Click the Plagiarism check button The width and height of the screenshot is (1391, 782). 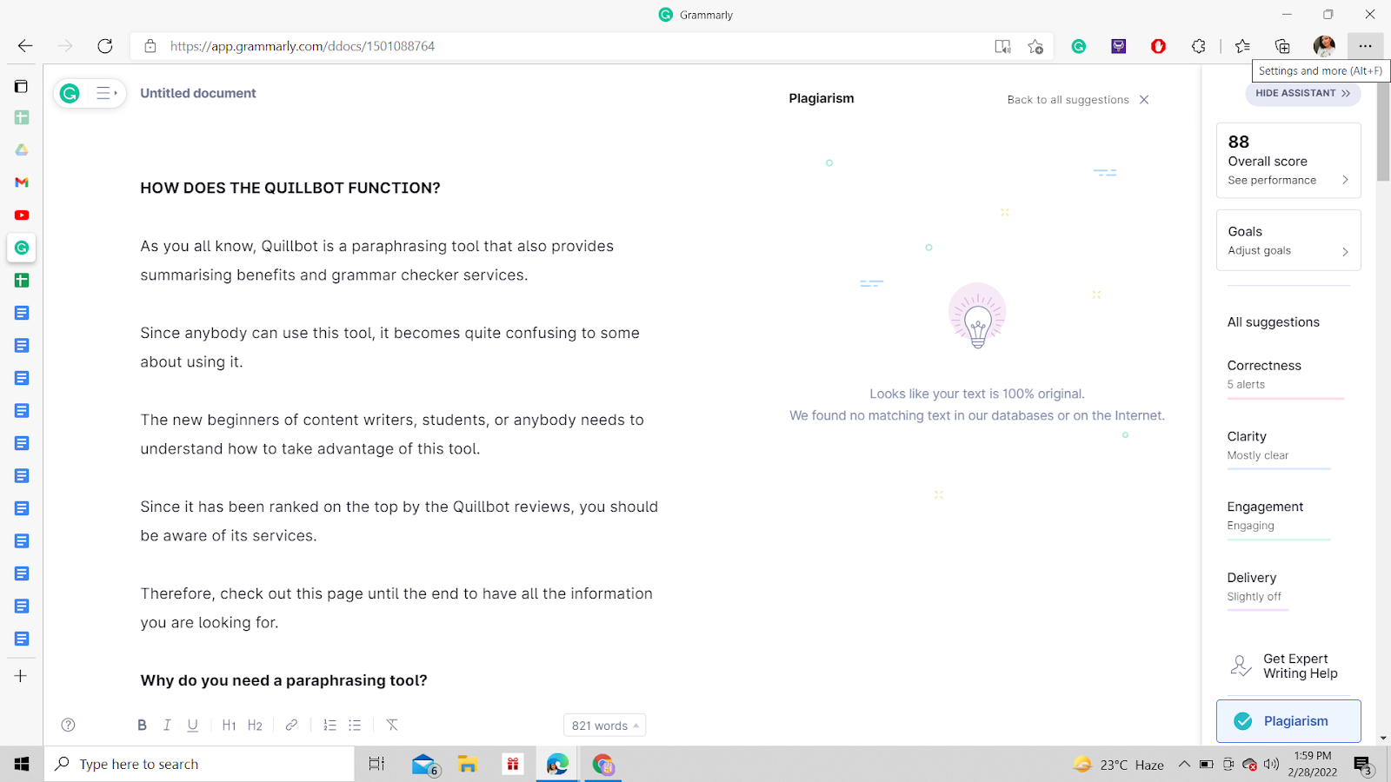point(1288,721)
